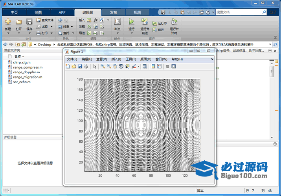Click the 运行并前进 (Run and Advance) icon
The width and height of the screenshot is (281, 196).
click(145, 22)
